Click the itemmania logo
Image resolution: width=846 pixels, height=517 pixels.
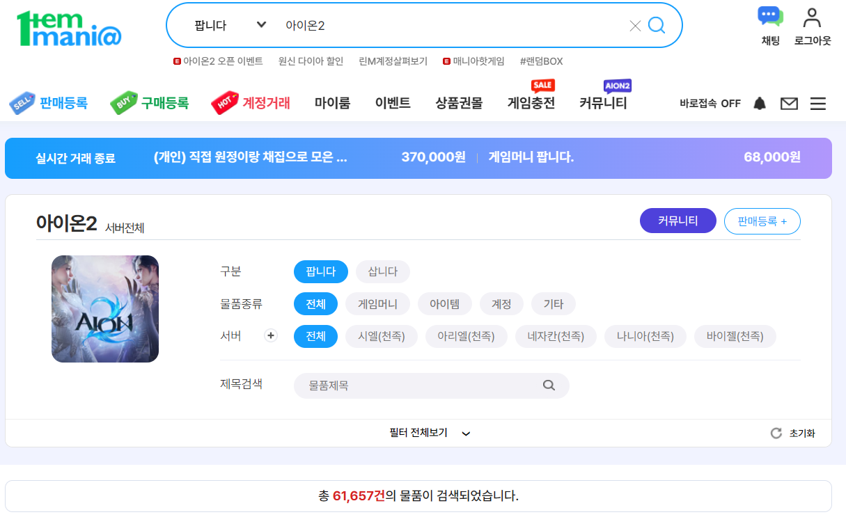[69, 29]
